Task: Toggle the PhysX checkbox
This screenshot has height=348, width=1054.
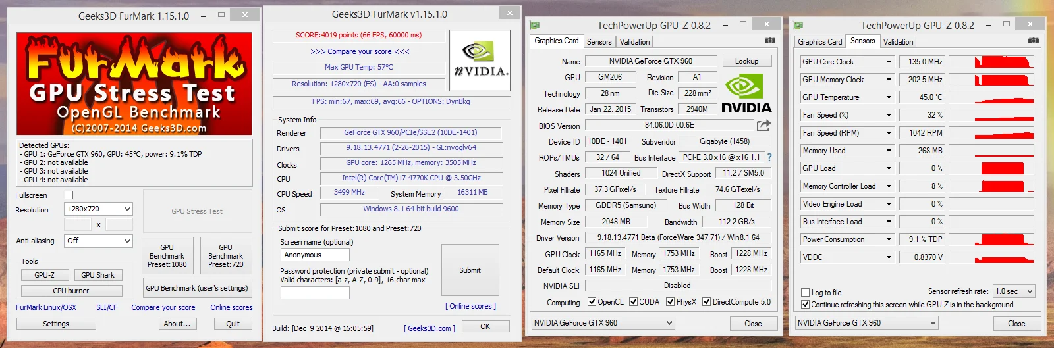Action: (670, 302)
